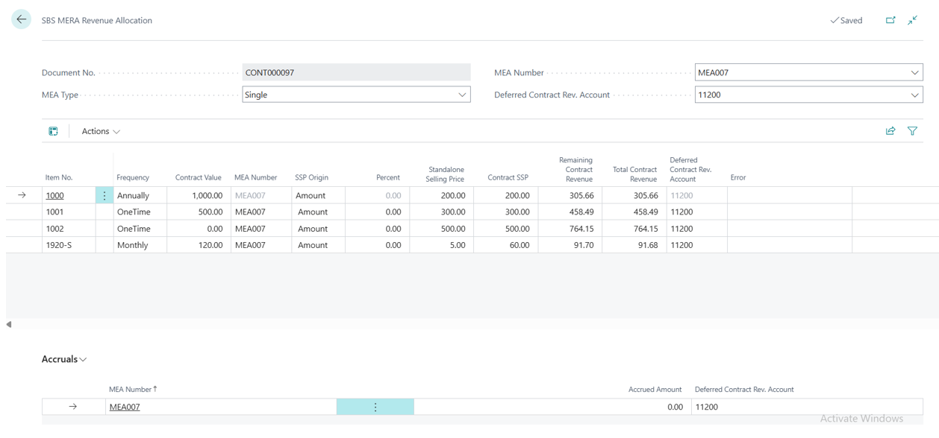The image size is (939, 438).
Task: Click the share icon above the grid
Action: [890, 131]
